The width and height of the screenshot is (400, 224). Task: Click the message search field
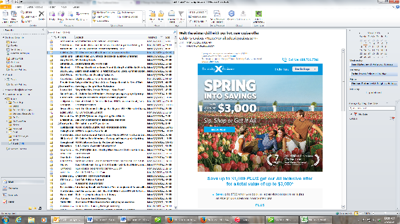pyautogui.click(x=110, y=33)
